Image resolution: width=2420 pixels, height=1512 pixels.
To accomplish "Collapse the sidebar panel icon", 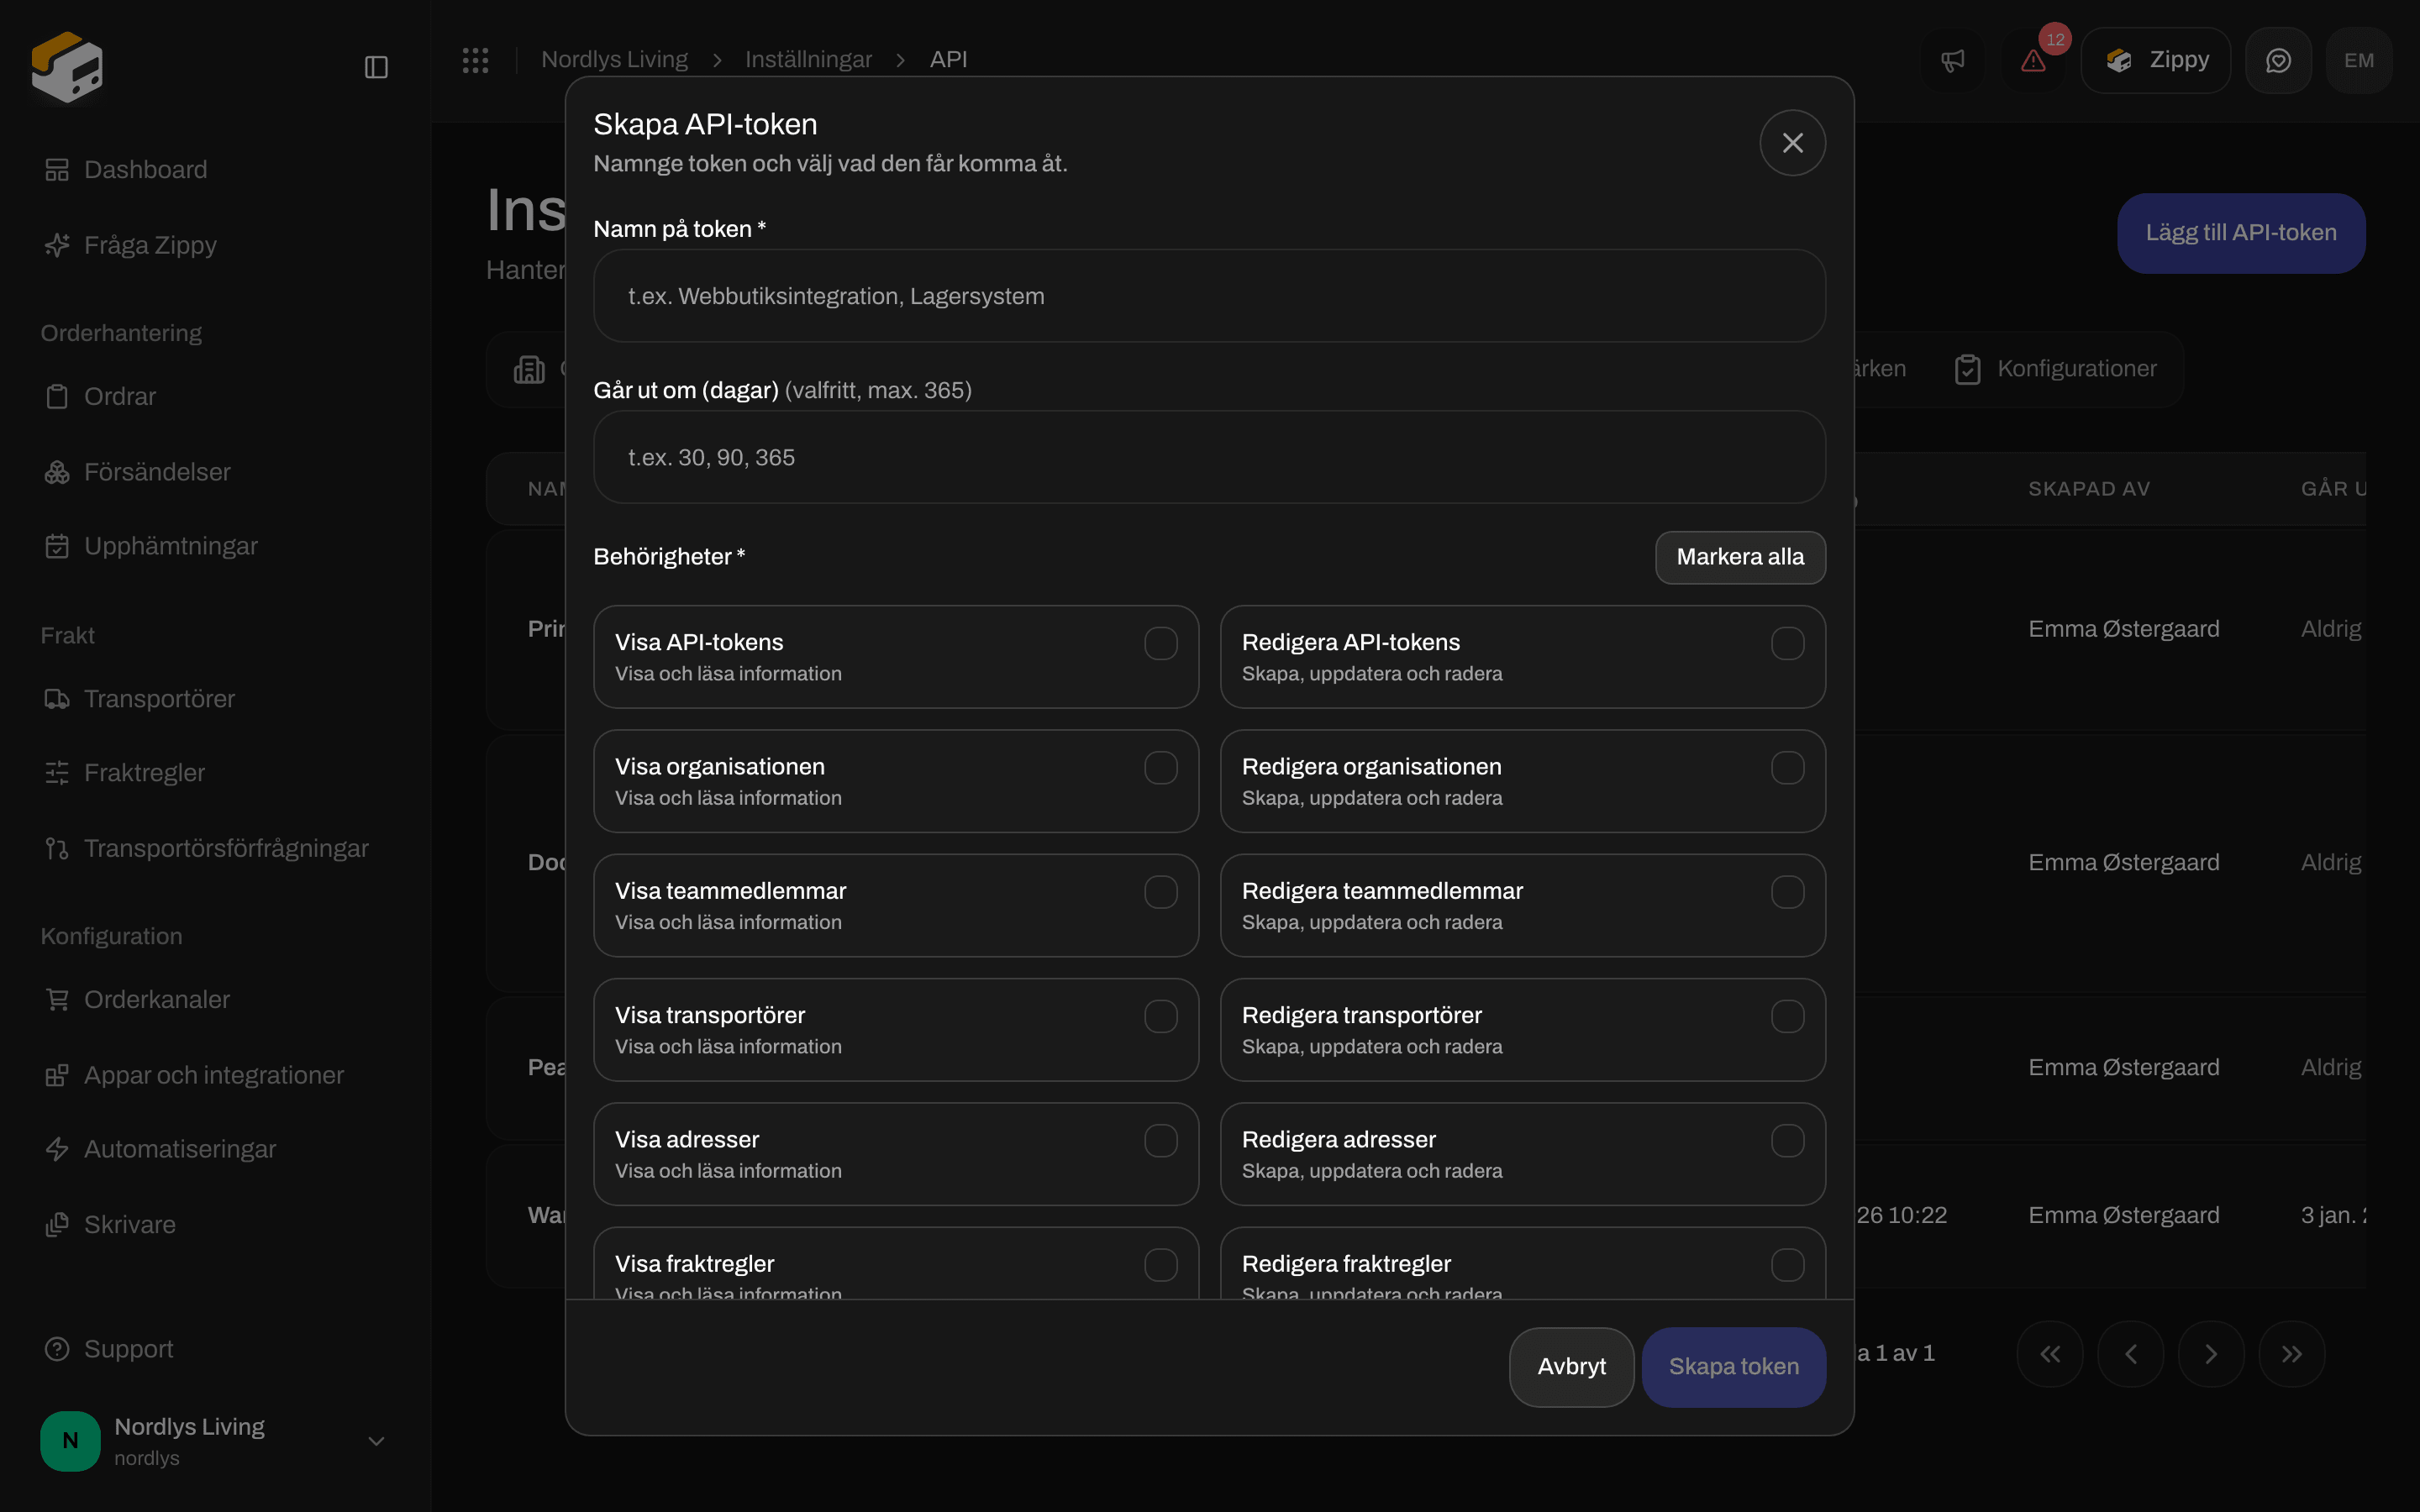I will click(x=376, y=67).
